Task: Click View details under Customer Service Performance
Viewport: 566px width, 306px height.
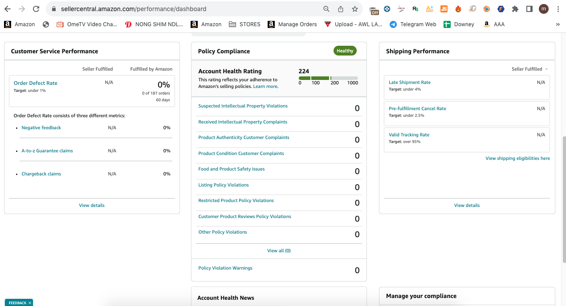Action: tap(92, 205)
